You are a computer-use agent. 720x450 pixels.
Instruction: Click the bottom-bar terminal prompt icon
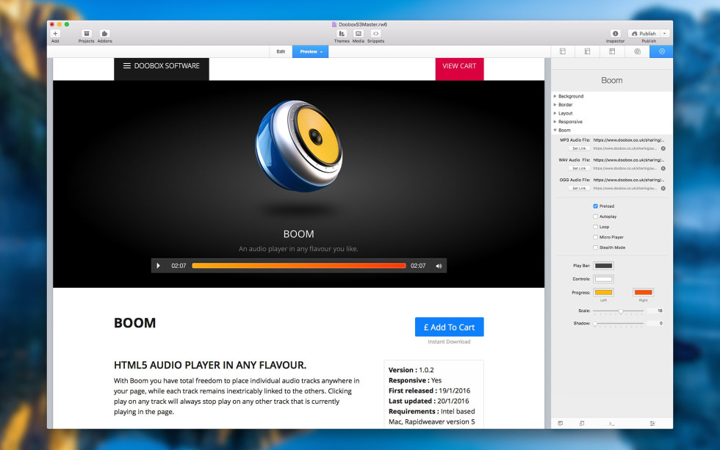[611, 424]
